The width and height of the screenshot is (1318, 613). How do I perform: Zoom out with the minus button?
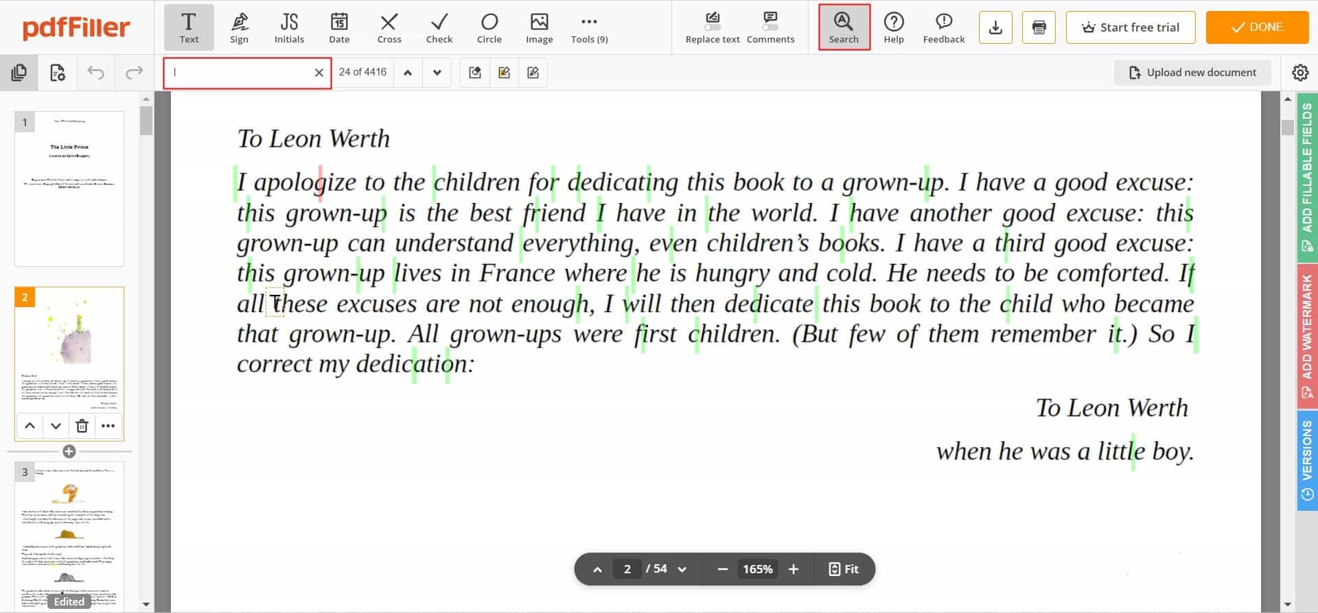click(722, 569)
